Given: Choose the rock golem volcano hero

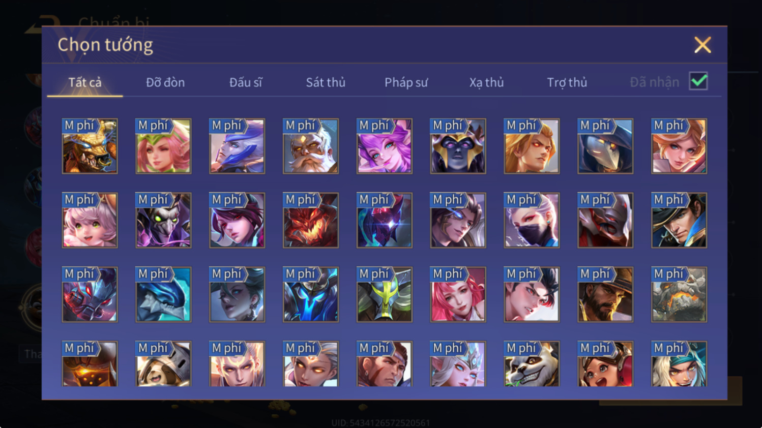Looking at the screenshot, I should point(679,294).
